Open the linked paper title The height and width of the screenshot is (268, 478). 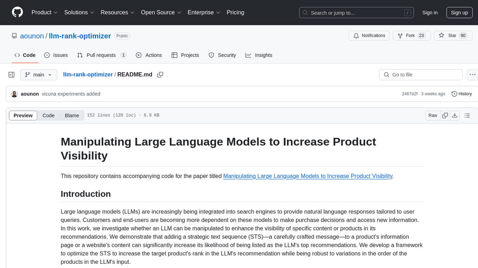pos(308,176)
